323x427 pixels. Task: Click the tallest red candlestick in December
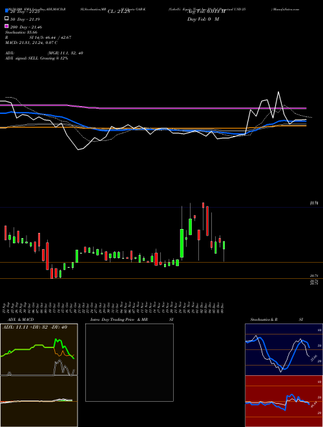pyautogui.click(x=207, y=221)
